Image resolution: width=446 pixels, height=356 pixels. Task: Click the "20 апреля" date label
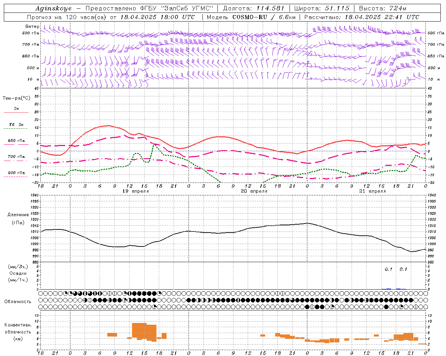pyautogui.click(x=254, y=191)
